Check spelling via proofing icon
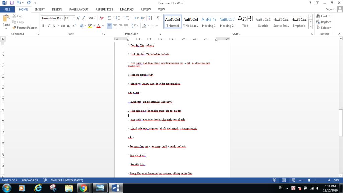 (x=45, y=180)
